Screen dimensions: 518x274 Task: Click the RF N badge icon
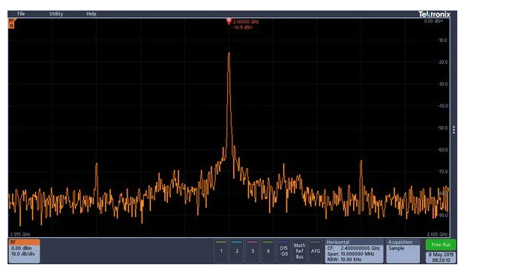click(x=11, y=23)
